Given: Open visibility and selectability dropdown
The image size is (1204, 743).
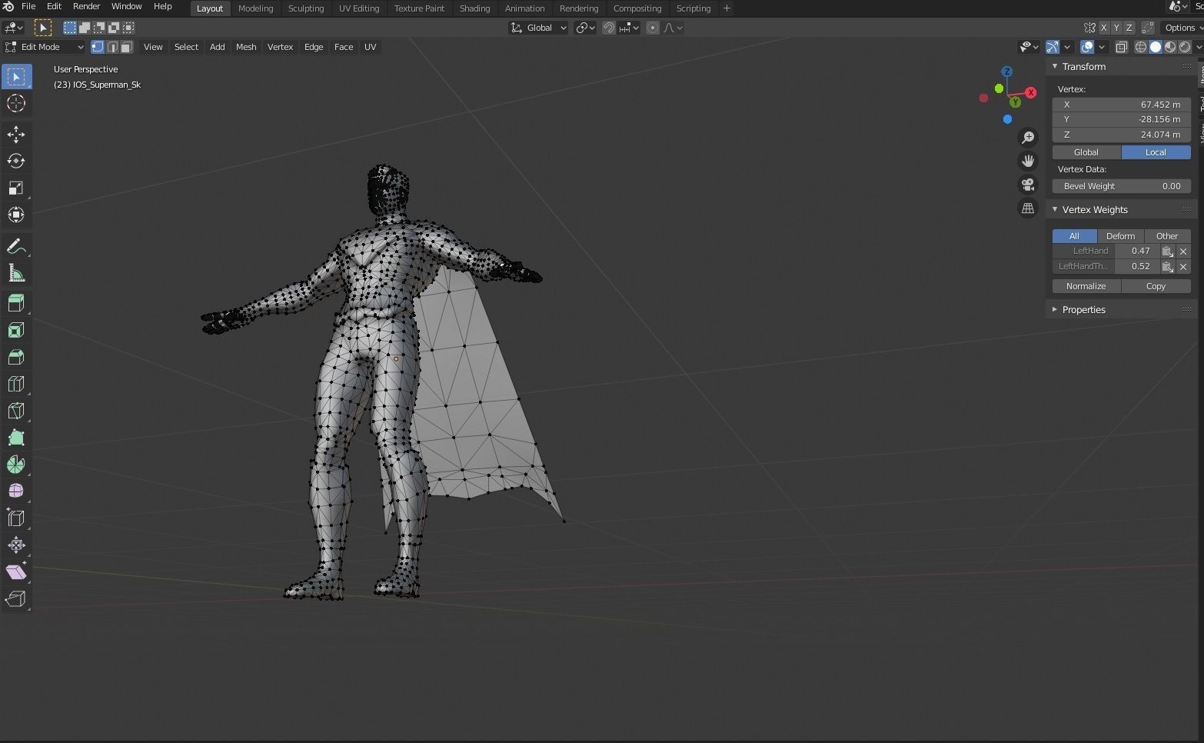Looking at the screenshot, I should tap(1029, 47).
